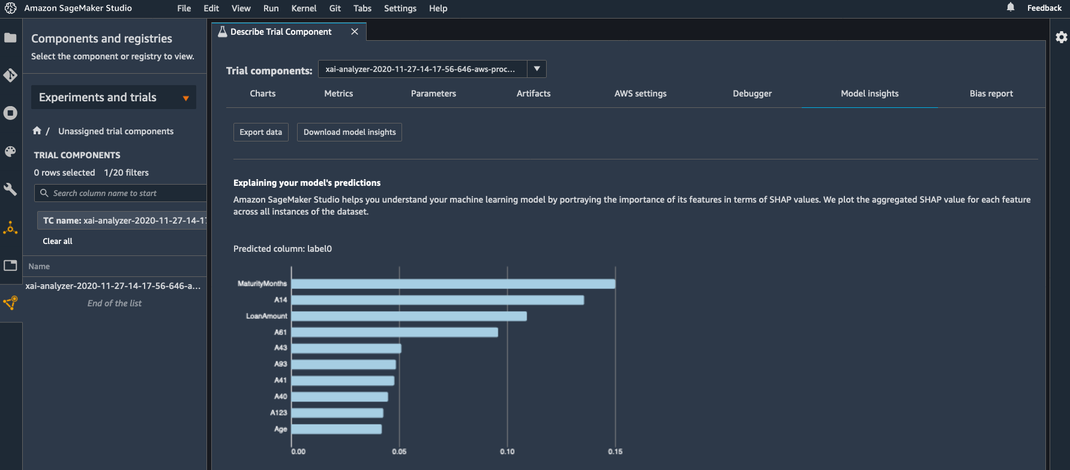The width and height of the screenshot is (1070, 470).
Task: Open the settings gear on right sidebar
Action: click(x=1061, y=37)
